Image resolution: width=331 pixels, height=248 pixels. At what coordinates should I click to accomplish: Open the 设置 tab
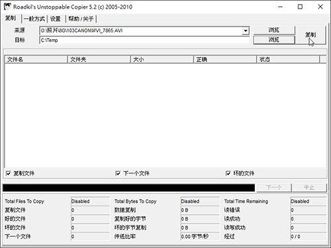pos(56,19)
